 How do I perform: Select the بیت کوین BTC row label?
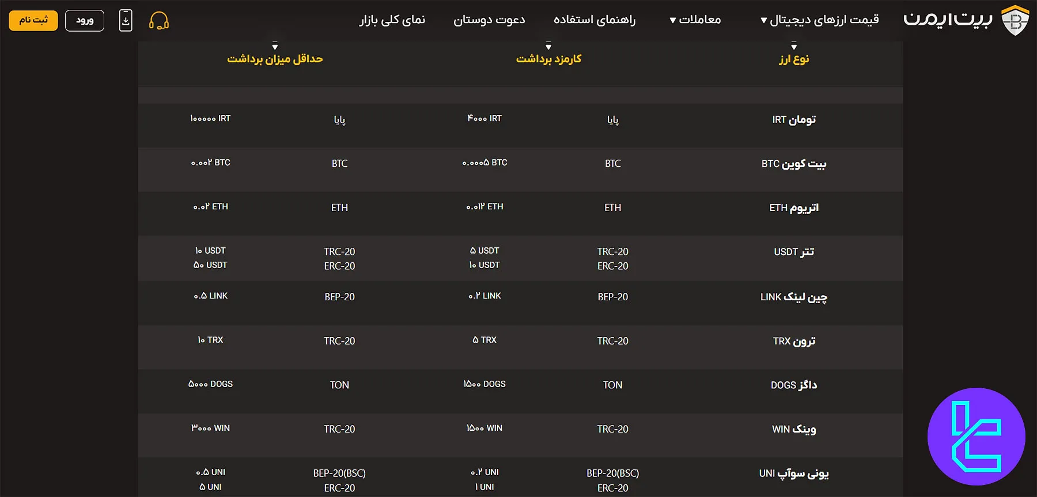794,164
